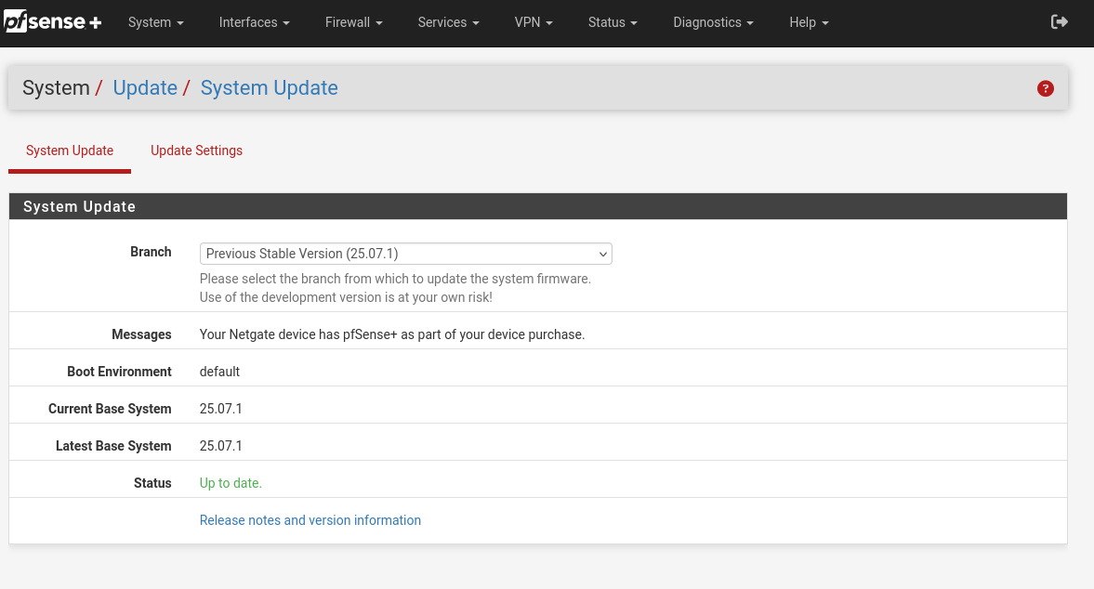The image size is (1094, 589).
Task: Click the System Update breadcrumb link
Action: [x=269, y=88]
